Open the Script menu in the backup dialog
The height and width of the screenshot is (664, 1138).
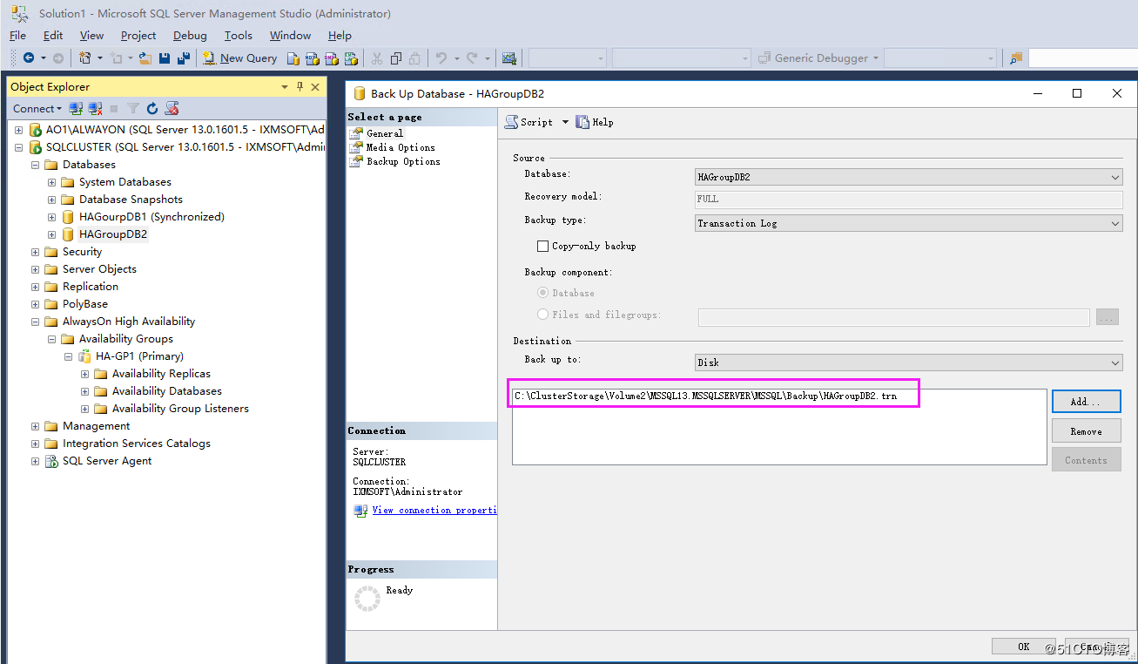point(536,122)
